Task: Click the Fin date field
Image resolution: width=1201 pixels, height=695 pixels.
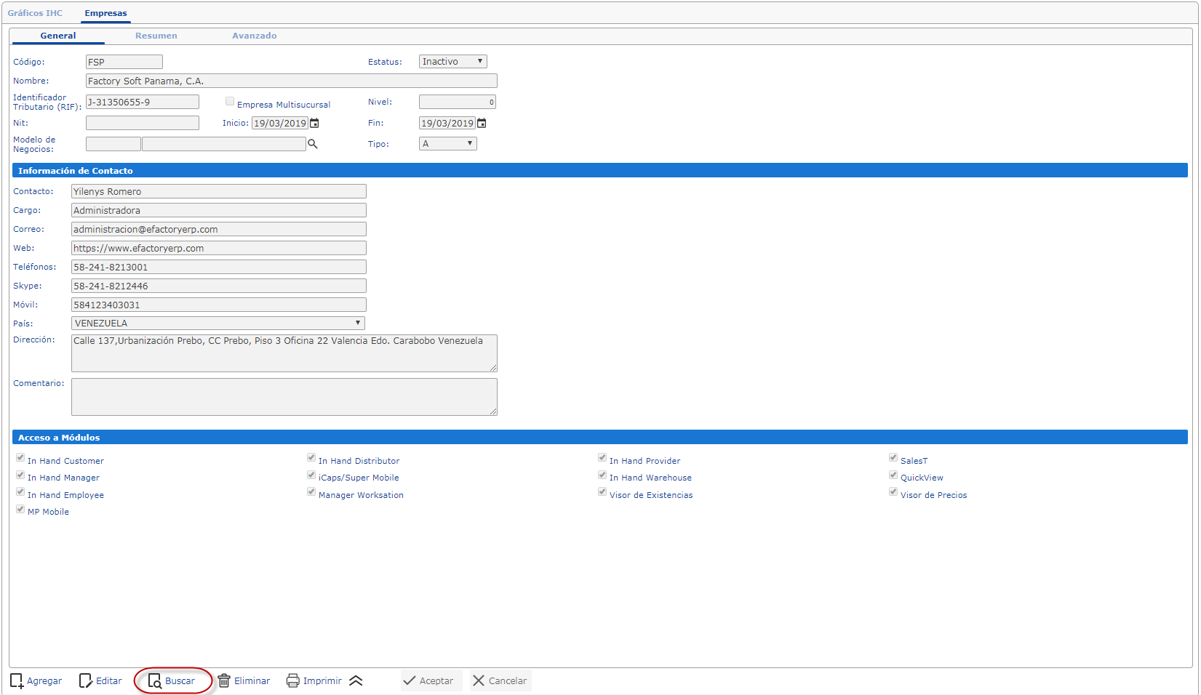Action: 447,124
